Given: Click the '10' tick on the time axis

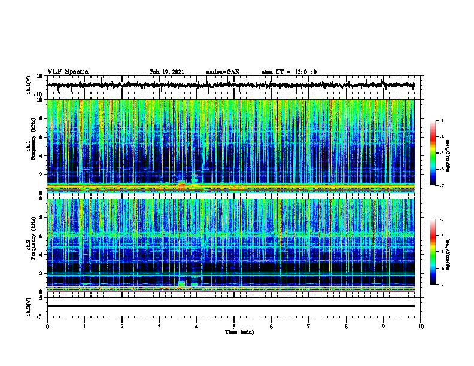Looking at the screenshot, I should 421,327.
